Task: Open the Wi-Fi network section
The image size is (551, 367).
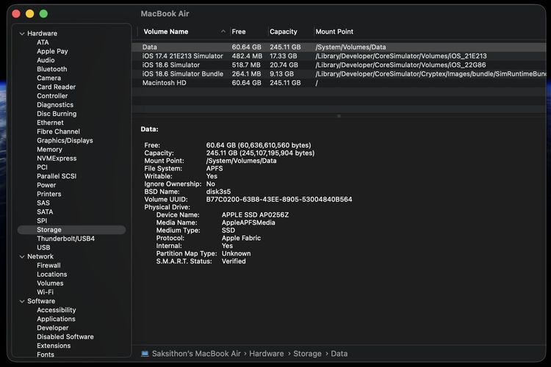Action: click(45, 292)
